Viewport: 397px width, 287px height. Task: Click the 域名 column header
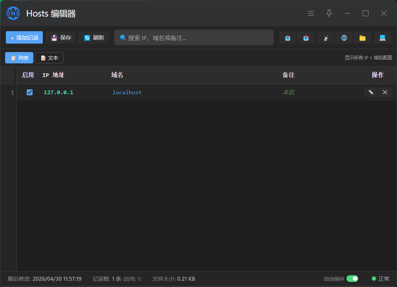tap(117, 75)
